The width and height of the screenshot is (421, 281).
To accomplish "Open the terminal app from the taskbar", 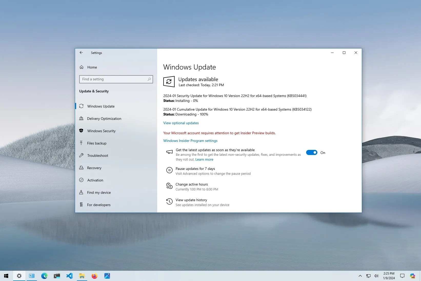I will 57,276.
